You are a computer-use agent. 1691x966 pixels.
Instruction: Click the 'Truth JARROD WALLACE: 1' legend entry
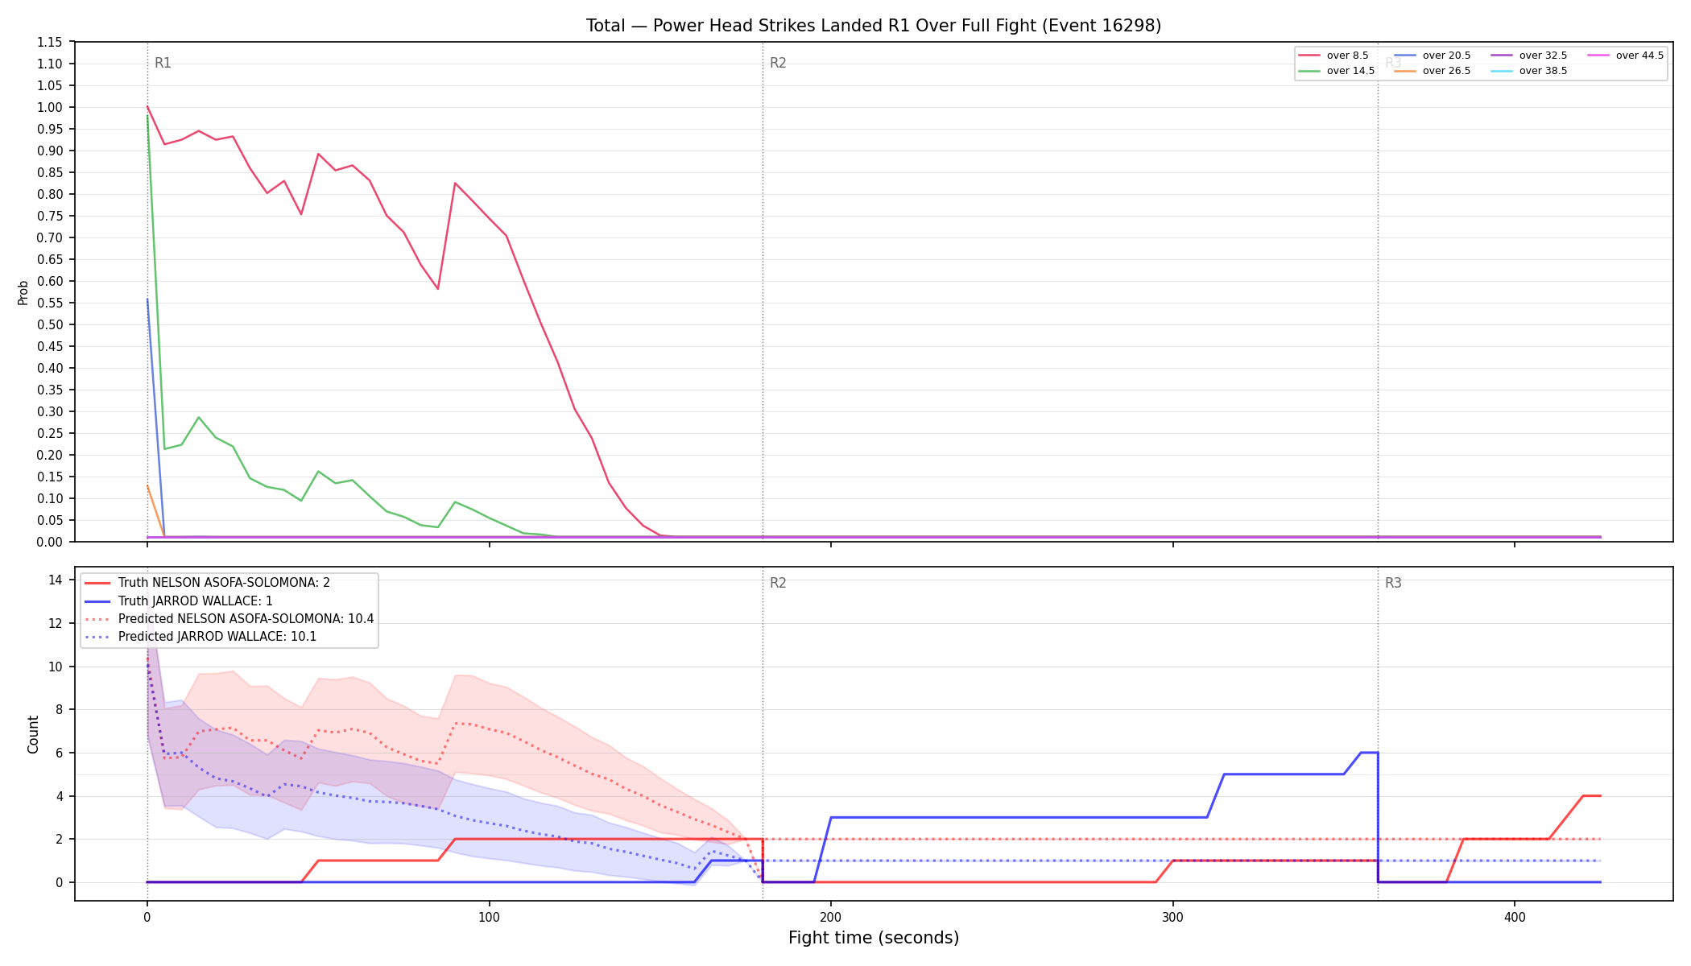point(179,601)
